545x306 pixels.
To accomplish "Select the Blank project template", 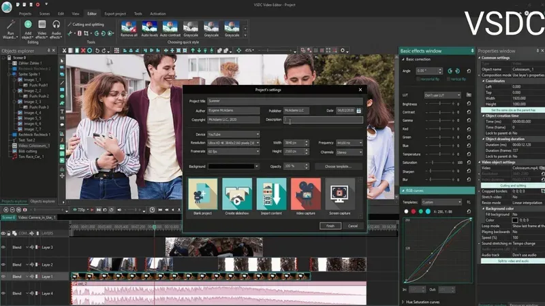I will [202, 197].
